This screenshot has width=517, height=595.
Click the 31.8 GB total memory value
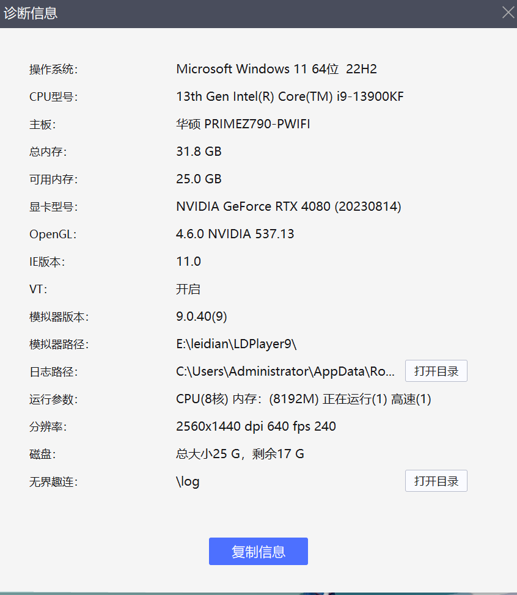[x=199, y=151]
